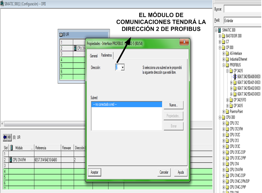Click the (0) UR rack icon

click(61, 35)
